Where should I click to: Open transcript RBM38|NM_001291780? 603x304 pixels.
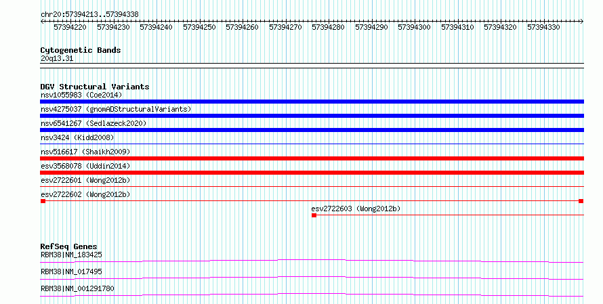[x=77, y=288]
